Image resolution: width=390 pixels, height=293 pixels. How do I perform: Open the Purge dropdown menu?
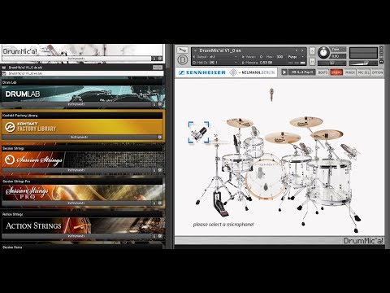tap(295, 57)
